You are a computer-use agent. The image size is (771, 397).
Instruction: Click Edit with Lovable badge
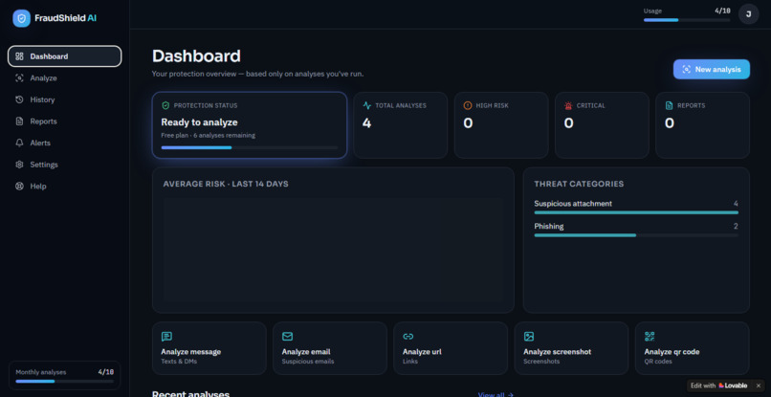click(x=719, y=386)
